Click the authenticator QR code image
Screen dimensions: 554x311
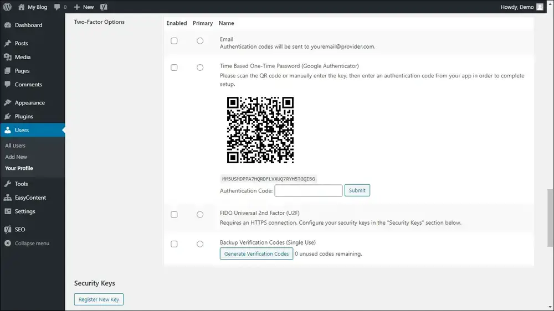point(260,130)
